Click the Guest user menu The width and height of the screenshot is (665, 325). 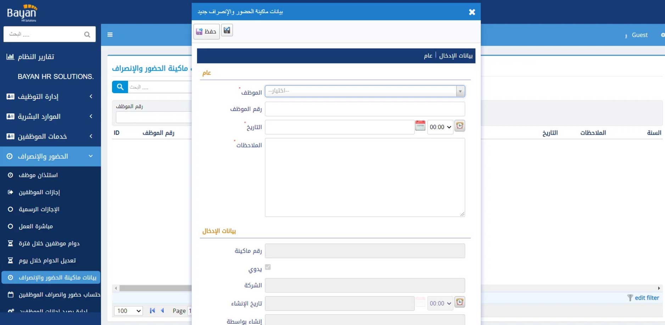point(639,35)
